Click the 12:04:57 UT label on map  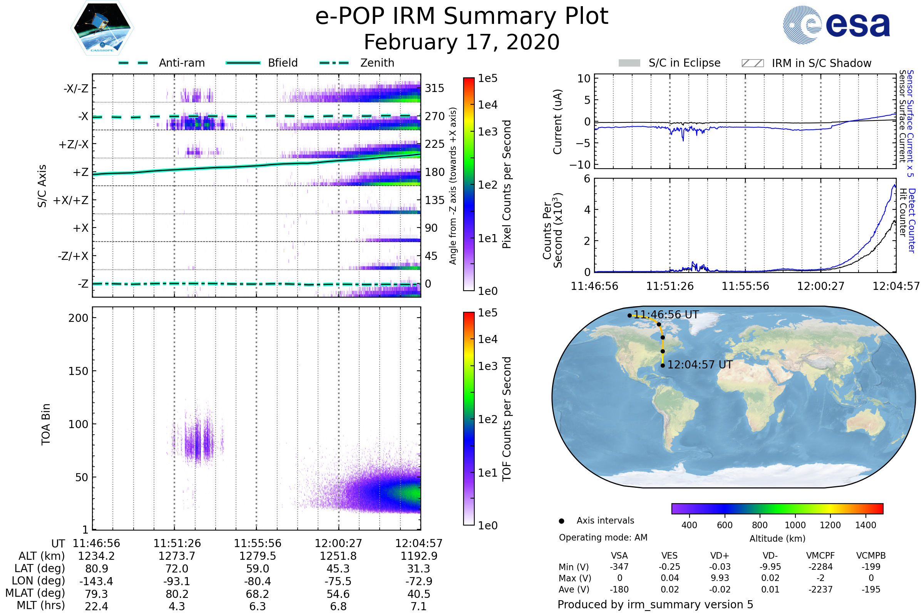[x=700, y=365]
